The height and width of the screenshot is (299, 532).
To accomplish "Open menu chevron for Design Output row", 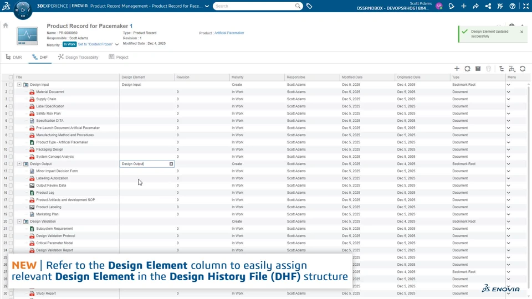I will coord(508,164).
